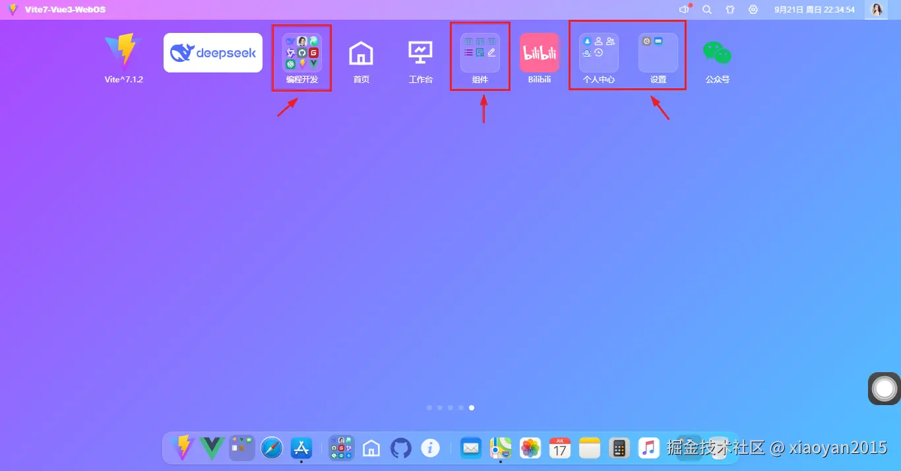Open the small grey folder in dock
The image size is (901, 471).
point(242,448)
